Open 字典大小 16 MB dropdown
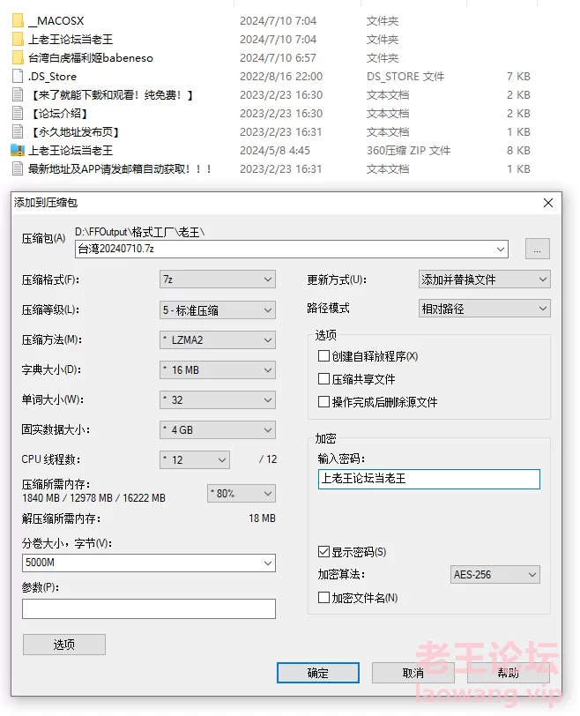580x716 pixels. tap(217, 369)
